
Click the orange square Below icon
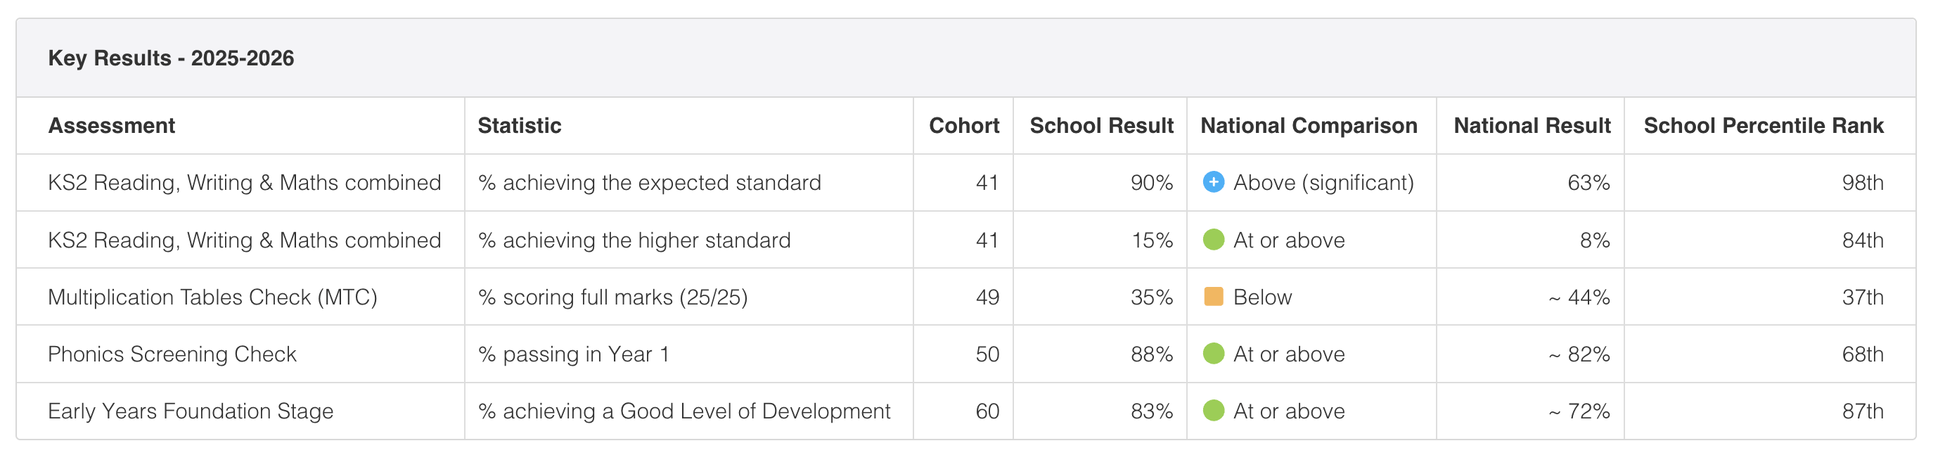[1212, 297]
